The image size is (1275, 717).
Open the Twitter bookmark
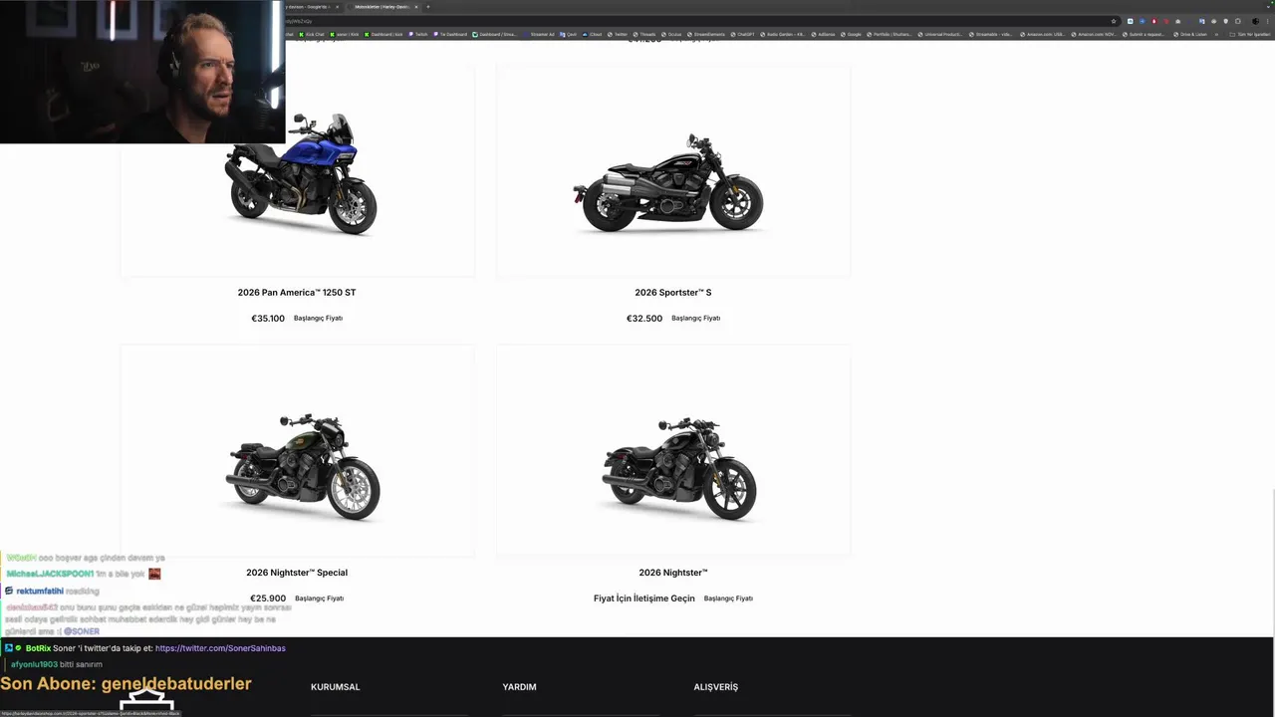click(618, 34)
